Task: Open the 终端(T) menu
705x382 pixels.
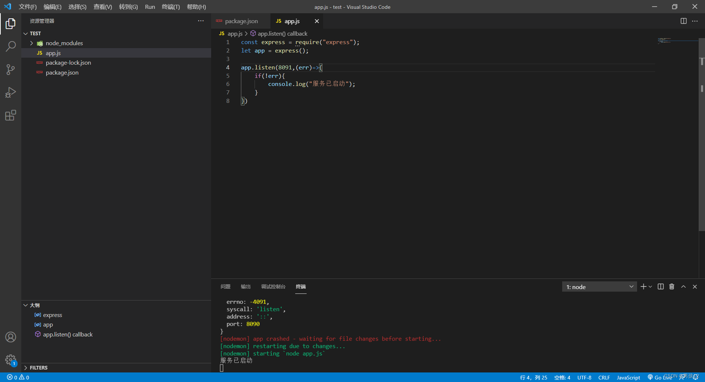Action: pyautogui.click(x=171, y=7)
